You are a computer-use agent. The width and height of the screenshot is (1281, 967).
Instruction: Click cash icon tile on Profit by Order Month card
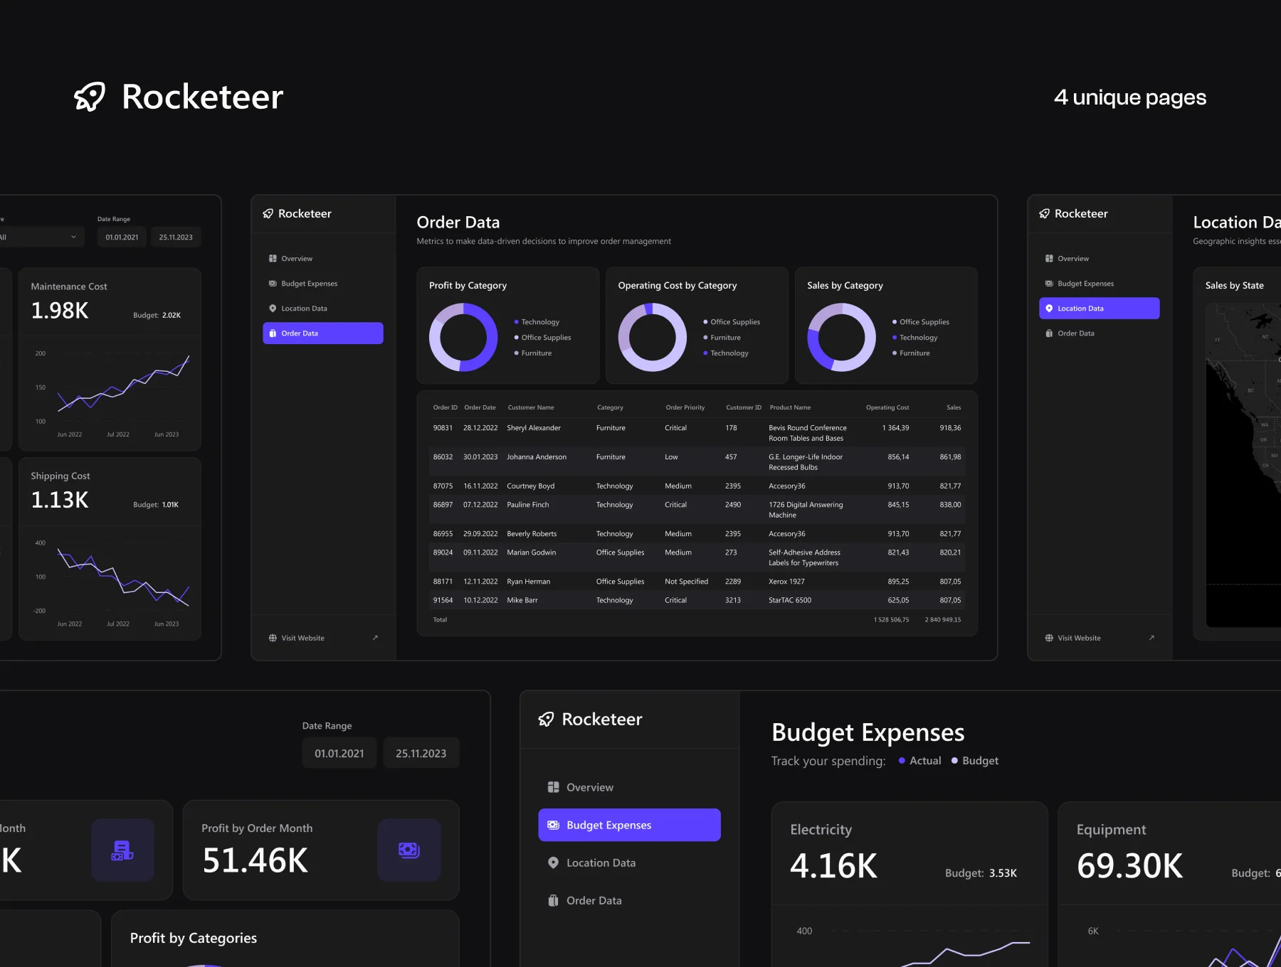(x=409, y=850)
